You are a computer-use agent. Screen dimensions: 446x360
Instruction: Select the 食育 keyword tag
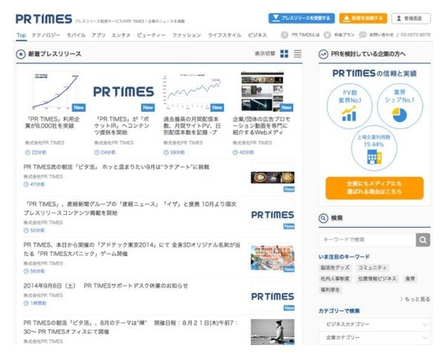[410, 279]
